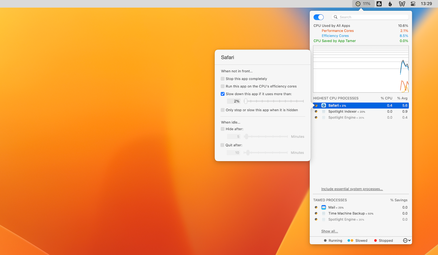
Task: Enable the Hide after idle option
Action: point(222,129)
